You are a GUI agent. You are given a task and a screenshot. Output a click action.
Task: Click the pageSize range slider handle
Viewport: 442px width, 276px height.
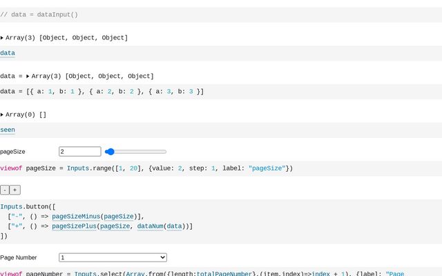tap(109, 151)
